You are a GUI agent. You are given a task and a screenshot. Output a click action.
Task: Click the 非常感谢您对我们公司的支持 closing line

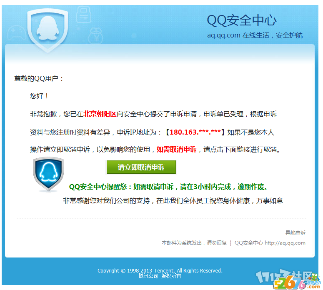(x=173, y=200)
